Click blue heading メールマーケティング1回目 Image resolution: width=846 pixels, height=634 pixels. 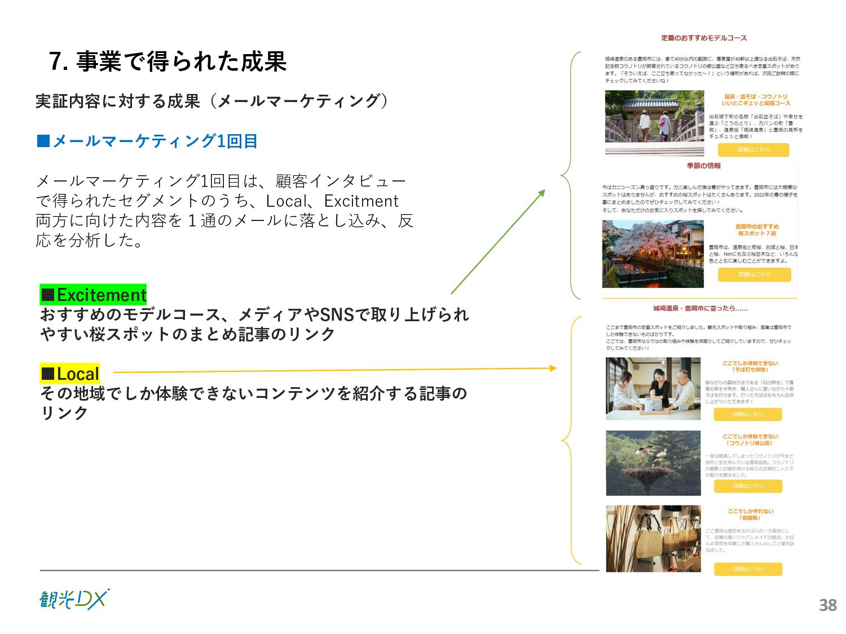click(147, 141)
